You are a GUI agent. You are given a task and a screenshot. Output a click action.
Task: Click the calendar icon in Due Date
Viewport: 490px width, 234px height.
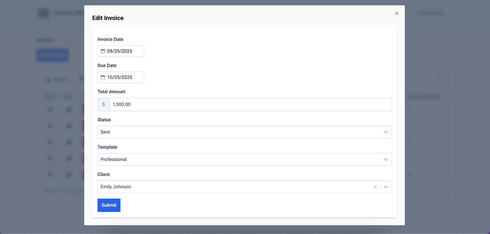103,77
